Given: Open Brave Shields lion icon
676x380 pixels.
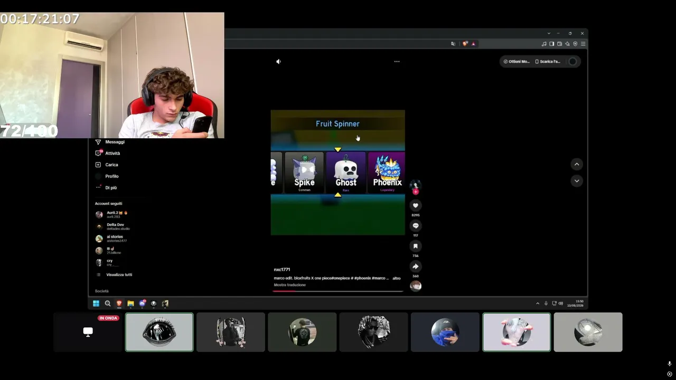Looking at the screenshot, I should coord(465,44).
